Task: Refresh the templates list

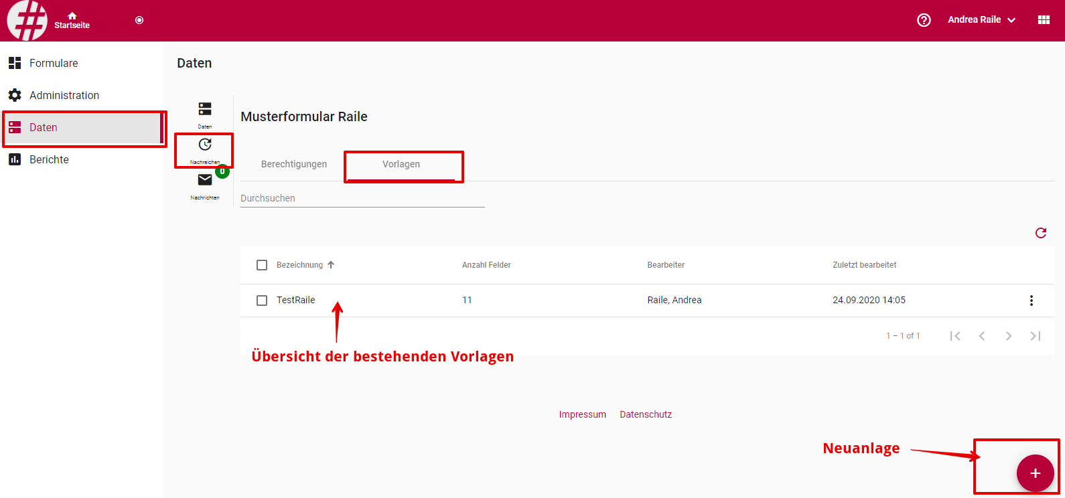Action: [1041, 233]
